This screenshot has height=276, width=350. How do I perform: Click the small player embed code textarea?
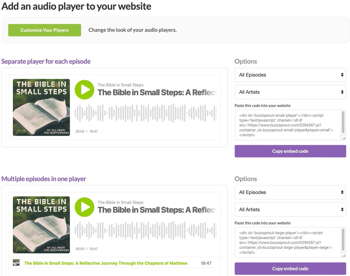(287, 125)
